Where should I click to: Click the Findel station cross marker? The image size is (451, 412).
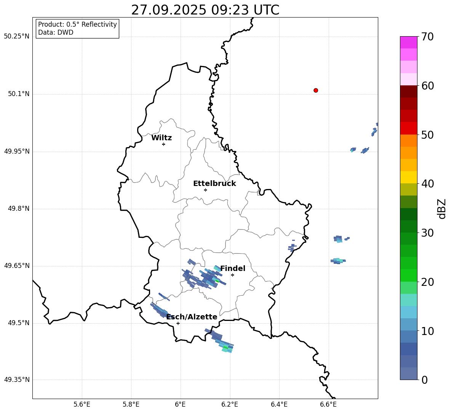click(232, 275)
